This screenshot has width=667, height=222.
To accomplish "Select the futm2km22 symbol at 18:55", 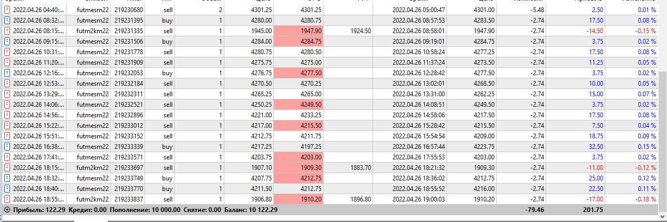I will click(x=92, y=199).
